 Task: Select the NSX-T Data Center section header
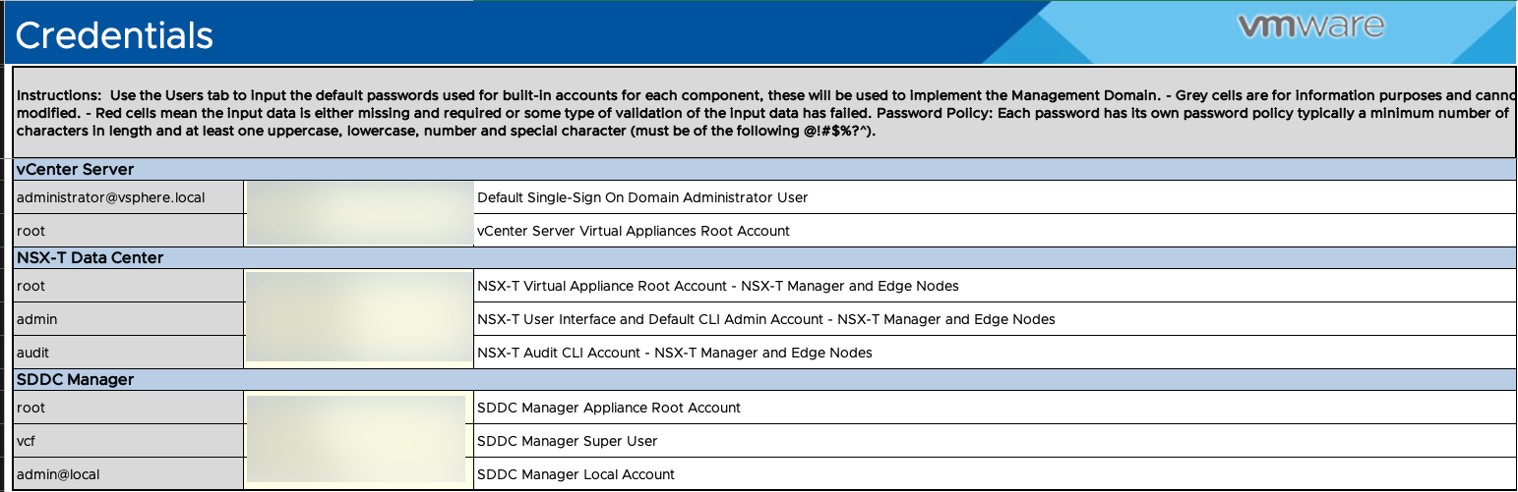pyautogui.click(x=763, y=257)
